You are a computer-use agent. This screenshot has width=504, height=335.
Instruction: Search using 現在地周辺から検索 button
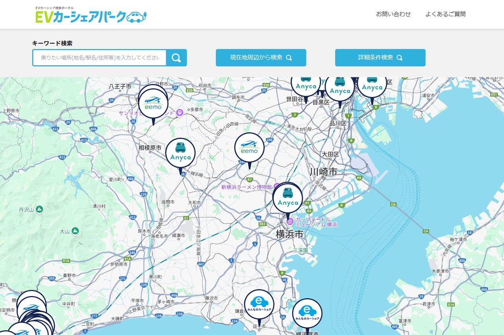tap(261, 58)
